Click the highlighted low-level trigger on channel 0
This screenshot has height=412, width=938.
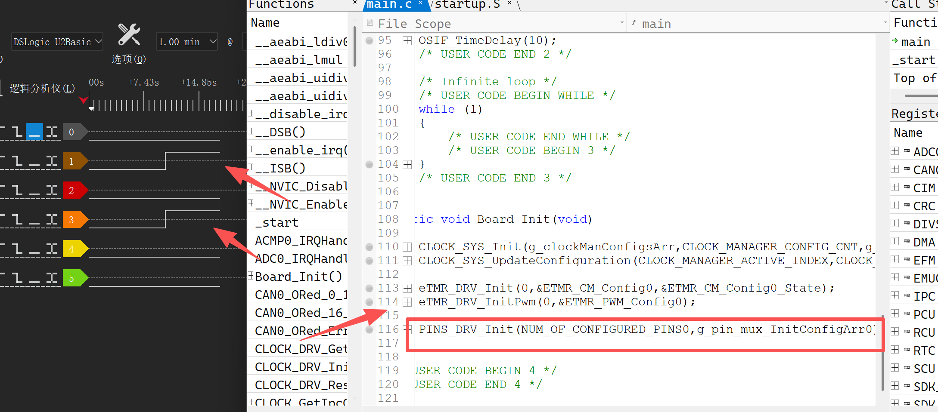point(34,132)
